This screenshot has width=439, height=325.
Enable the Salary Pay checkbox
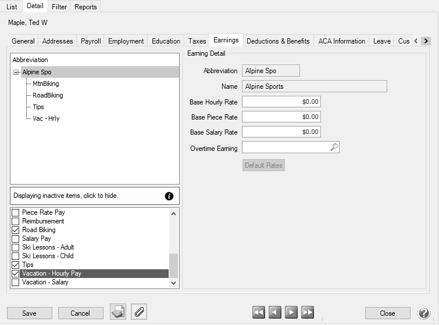coord(16,239)
